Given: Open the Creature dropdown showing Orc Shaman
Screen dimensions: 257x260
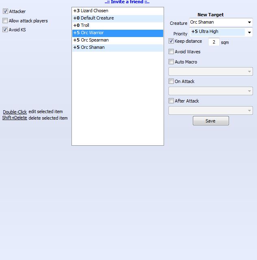Looking at the screenshot, I should click(220, 22).
